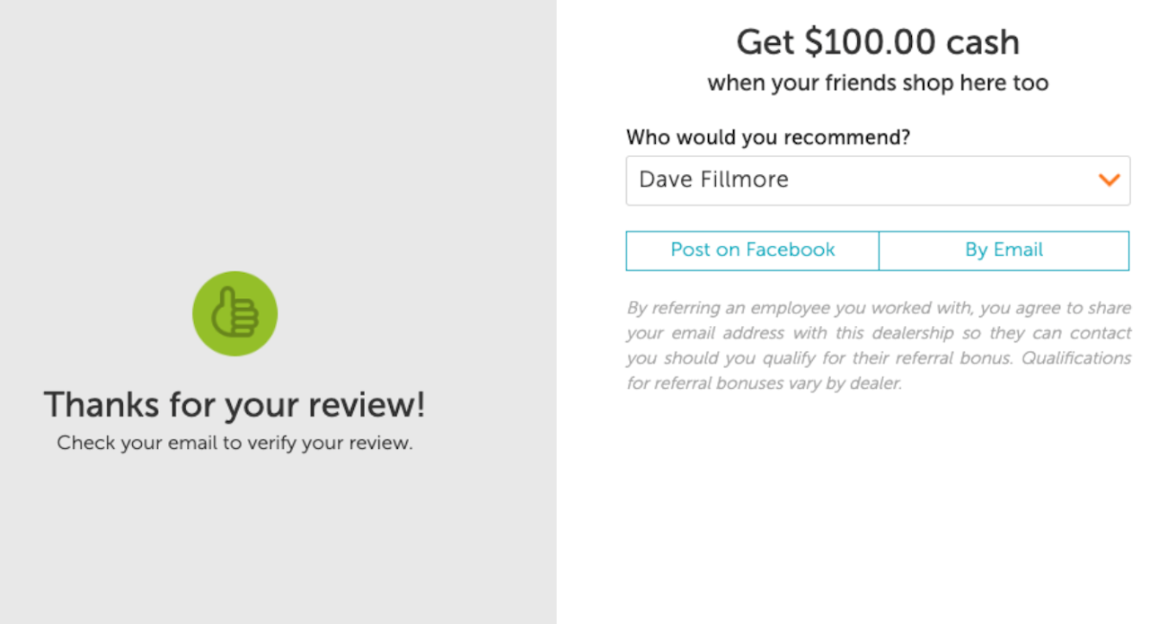The image size is (1150, 624).
Task: Click the 'Dave Fillmore' name text
Action: click(713, 180)
